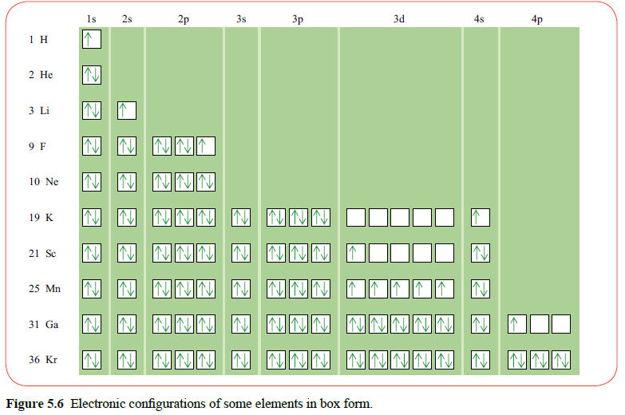Viewport: 625px width, 415px height.
Task: Click the 2p column header
Action: [184, 19]
